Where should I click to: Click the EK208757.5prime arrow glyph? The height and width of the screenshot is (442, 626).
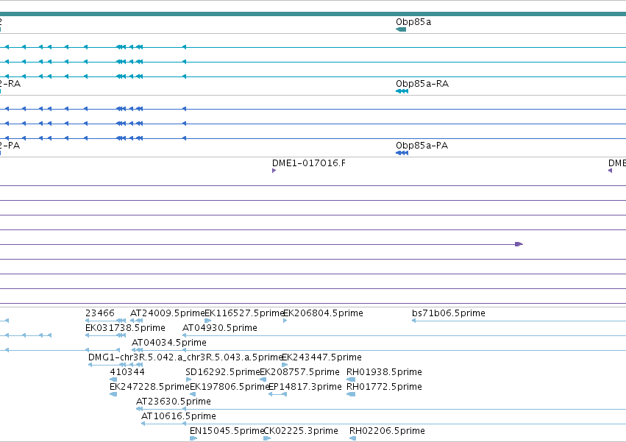tap(263, 379)
